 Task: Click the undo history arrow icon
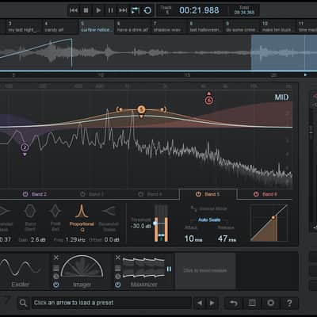pos(234,303)
